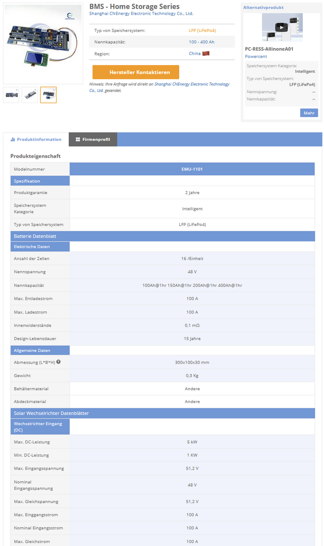
Task: Click the China flag icon in Region row
Action: pos(206,53)
